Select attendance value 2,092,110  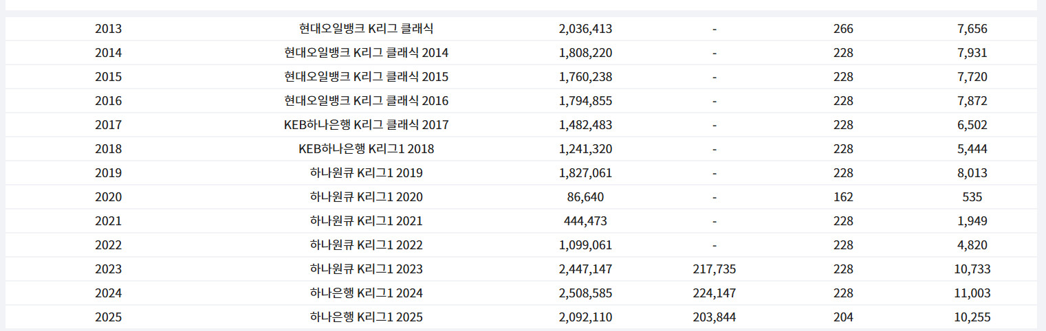point(585,317)
